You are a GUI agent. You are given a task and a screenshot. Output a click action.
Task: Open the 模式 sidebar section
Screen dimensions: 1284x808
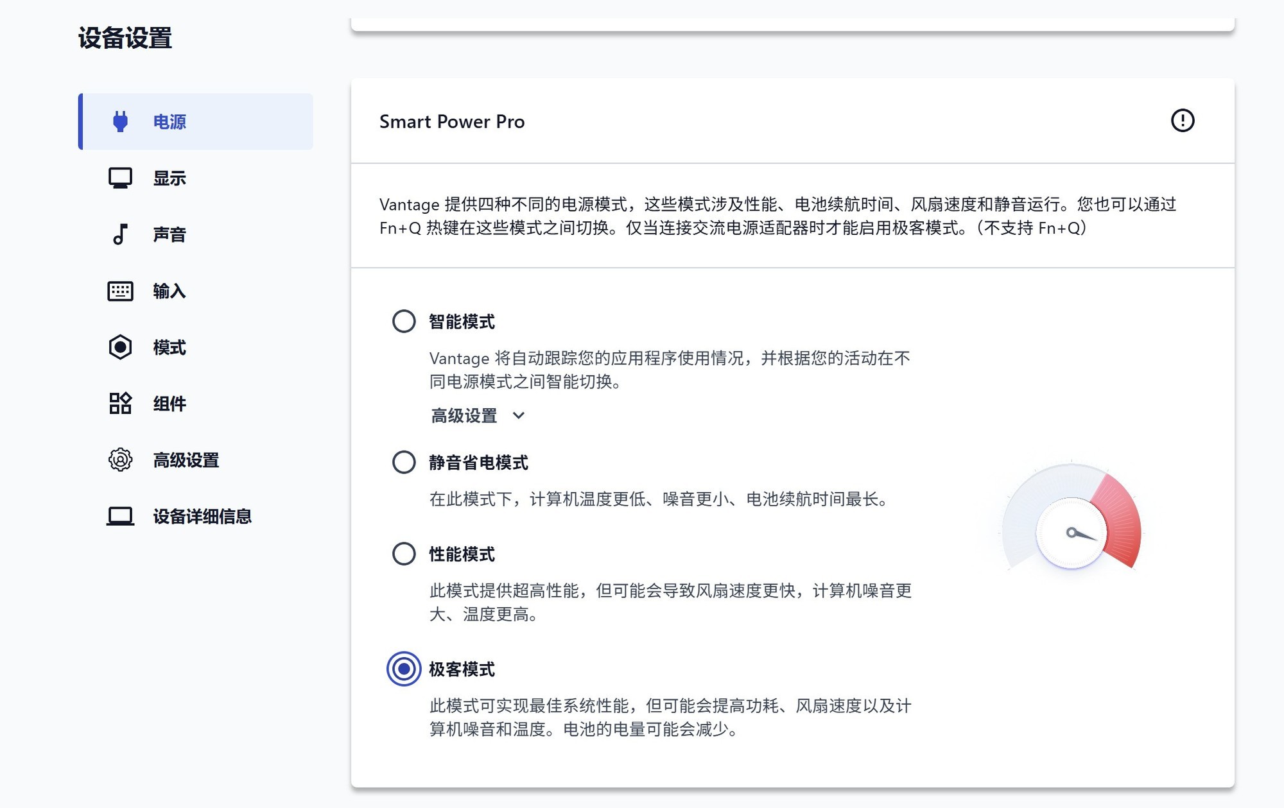coord(196,347)
